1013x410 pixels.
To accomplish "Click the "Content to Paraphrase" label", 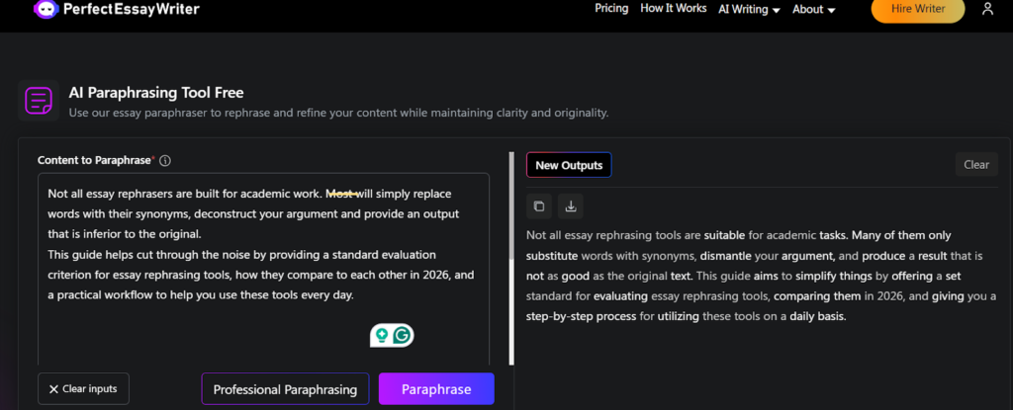I will pyautogui.click(x=94, y=160).
